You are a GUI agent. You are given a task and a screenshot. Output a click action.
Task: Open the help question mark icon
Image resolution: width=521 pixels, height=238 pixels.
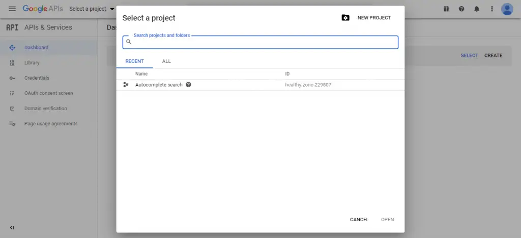pos(461,9)
